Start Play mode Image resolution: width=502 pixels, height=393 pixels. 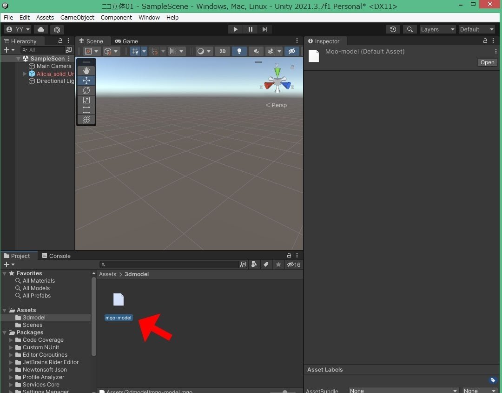click(235, 29)
